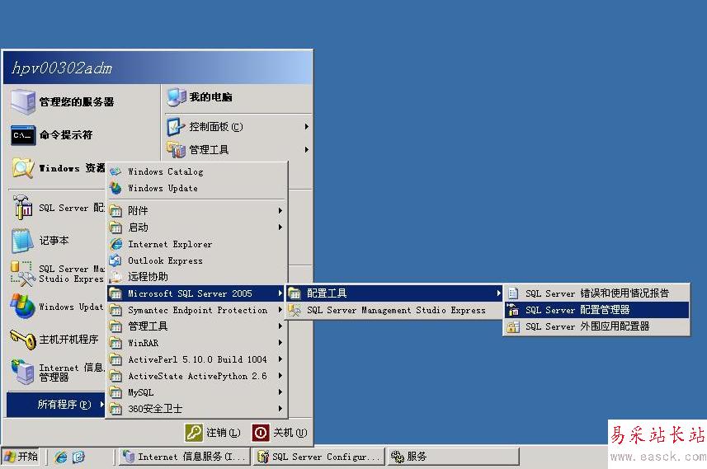Click the 360安全卫士 folder icon

[x=115, y=409]
